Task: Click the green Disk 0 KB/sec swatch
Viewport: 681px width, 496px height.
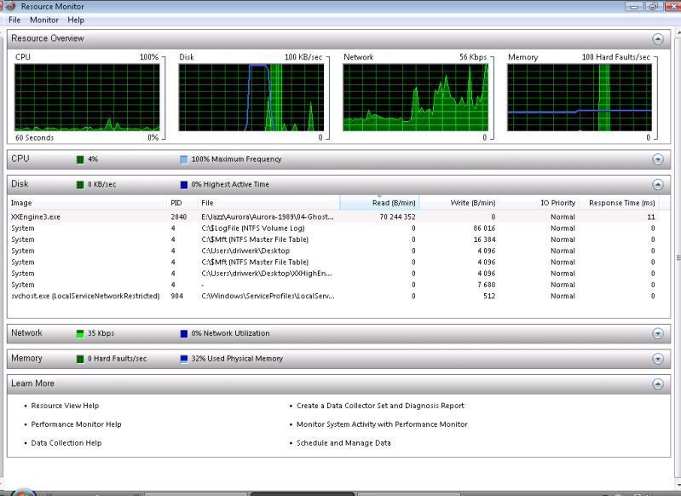Action: coord(80,185)
